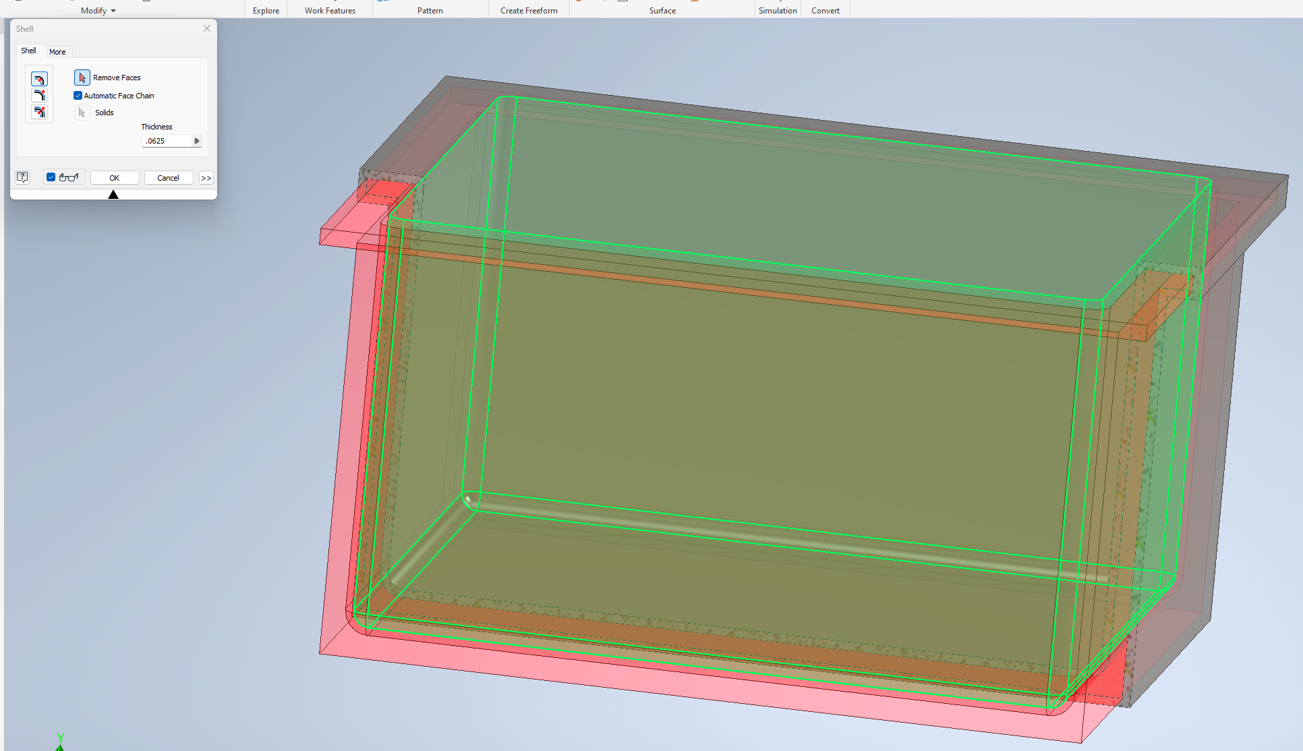Close the Shell dialog
Screen dimensions: 1303x751
tap(207, 28)
